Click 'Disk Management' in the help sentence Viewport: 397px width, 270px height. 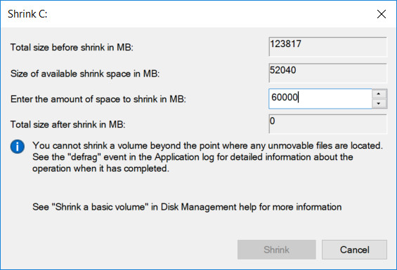tap(198, 207)
